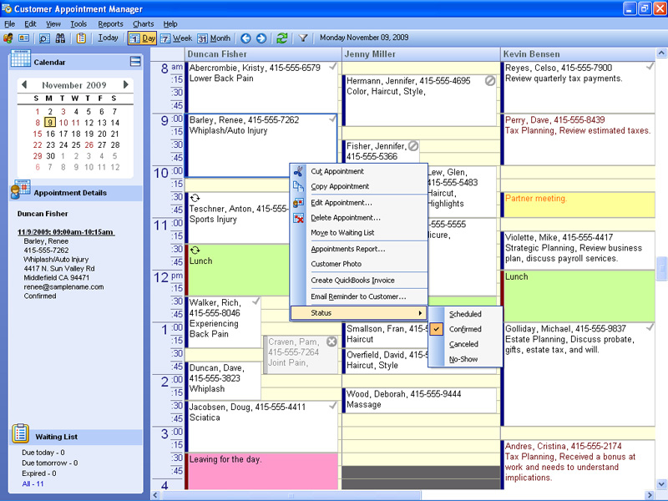Choose Edit Appointment from context menu
668x501 pixels.
[x=342, y=203]
